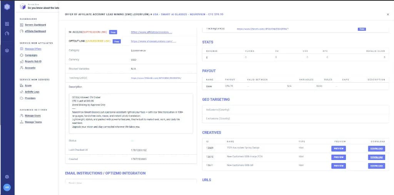Open the dashboards grid icon in the blue rail
394x195 pixels.
(x=7, y=24)
